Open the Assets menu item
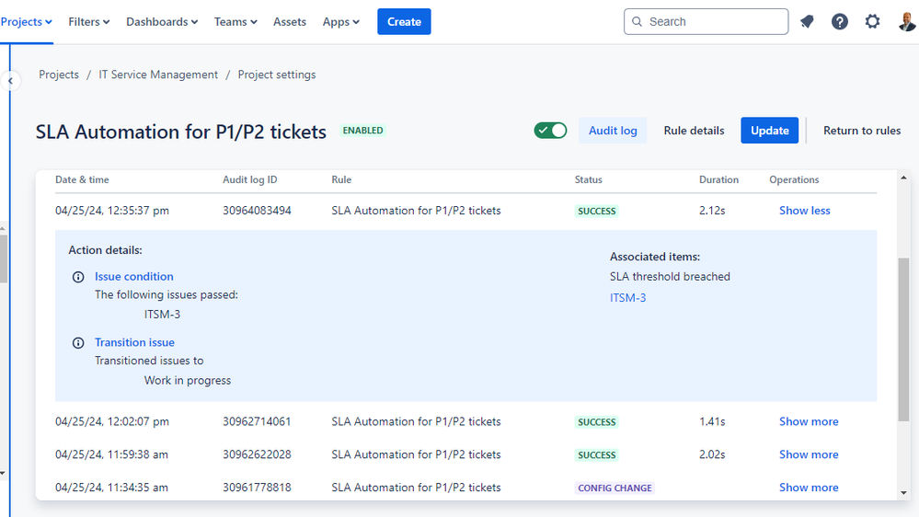 pyautogui.click(x=290, y=21)
